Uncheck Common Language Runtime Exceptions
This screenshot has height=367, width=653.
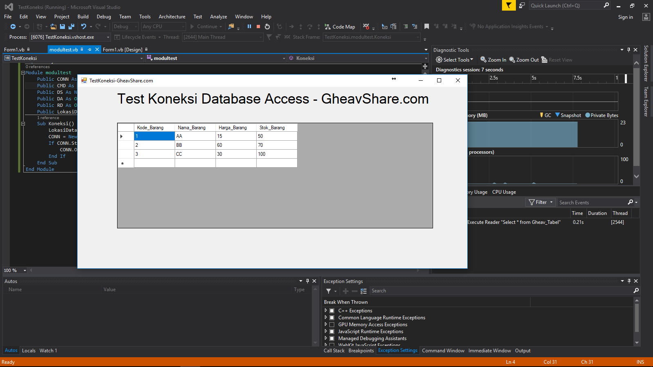pos(331,318)
